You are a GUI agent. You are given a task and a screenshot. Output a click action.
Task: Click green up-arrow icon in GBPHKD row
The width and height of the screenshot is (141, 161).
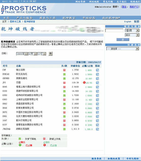coord(64,78)
